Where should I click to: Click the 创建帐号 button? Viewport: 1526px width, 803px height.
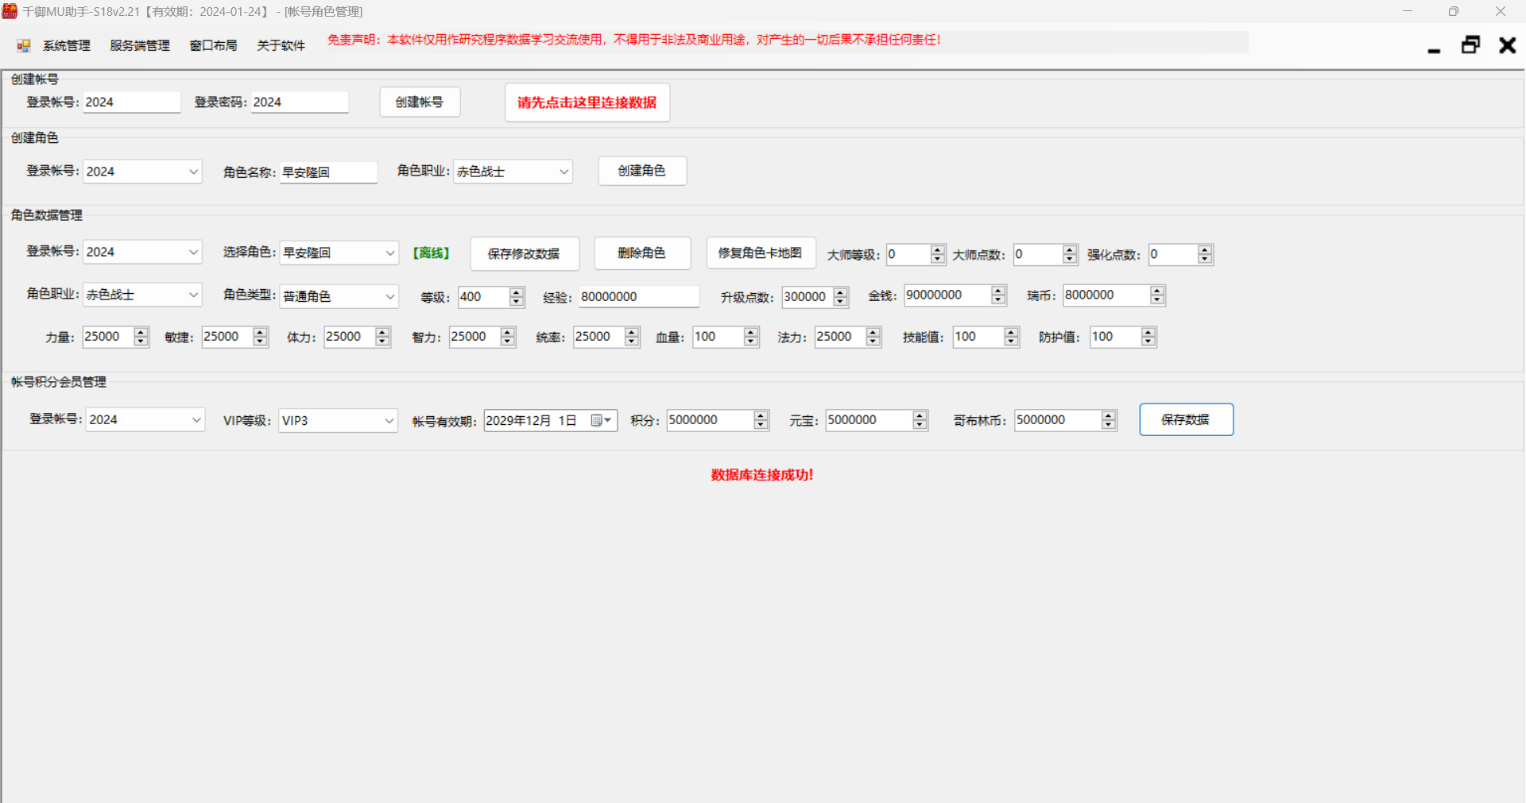(x=420, y=102)
